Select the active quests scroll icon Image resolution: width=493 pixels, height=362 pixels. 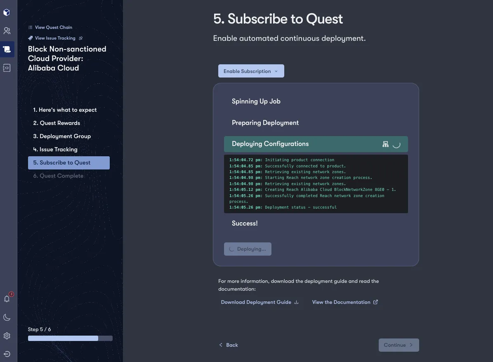[x=7, y=49]
